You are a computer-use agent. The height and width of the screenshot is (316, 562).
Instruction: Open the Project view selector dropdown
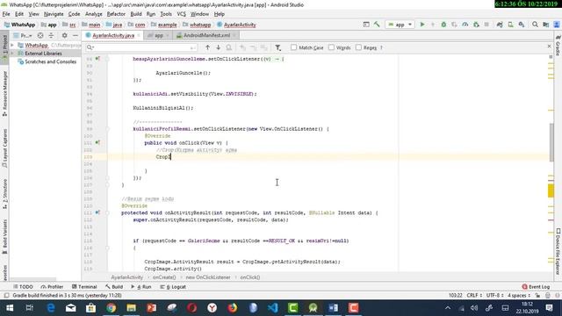tap(23, 35)
